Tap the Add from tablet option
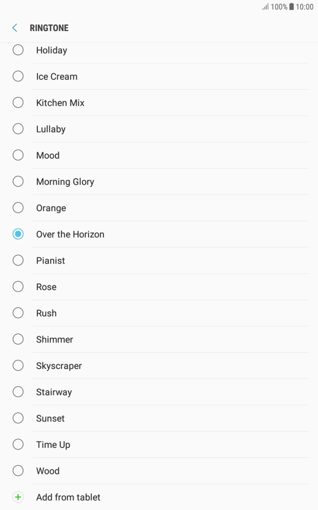This screenshot has width=318, height=510. tap(68, 497)
